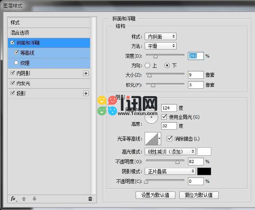Toggle the 内发光 checkbox

(x=12, y=83)
